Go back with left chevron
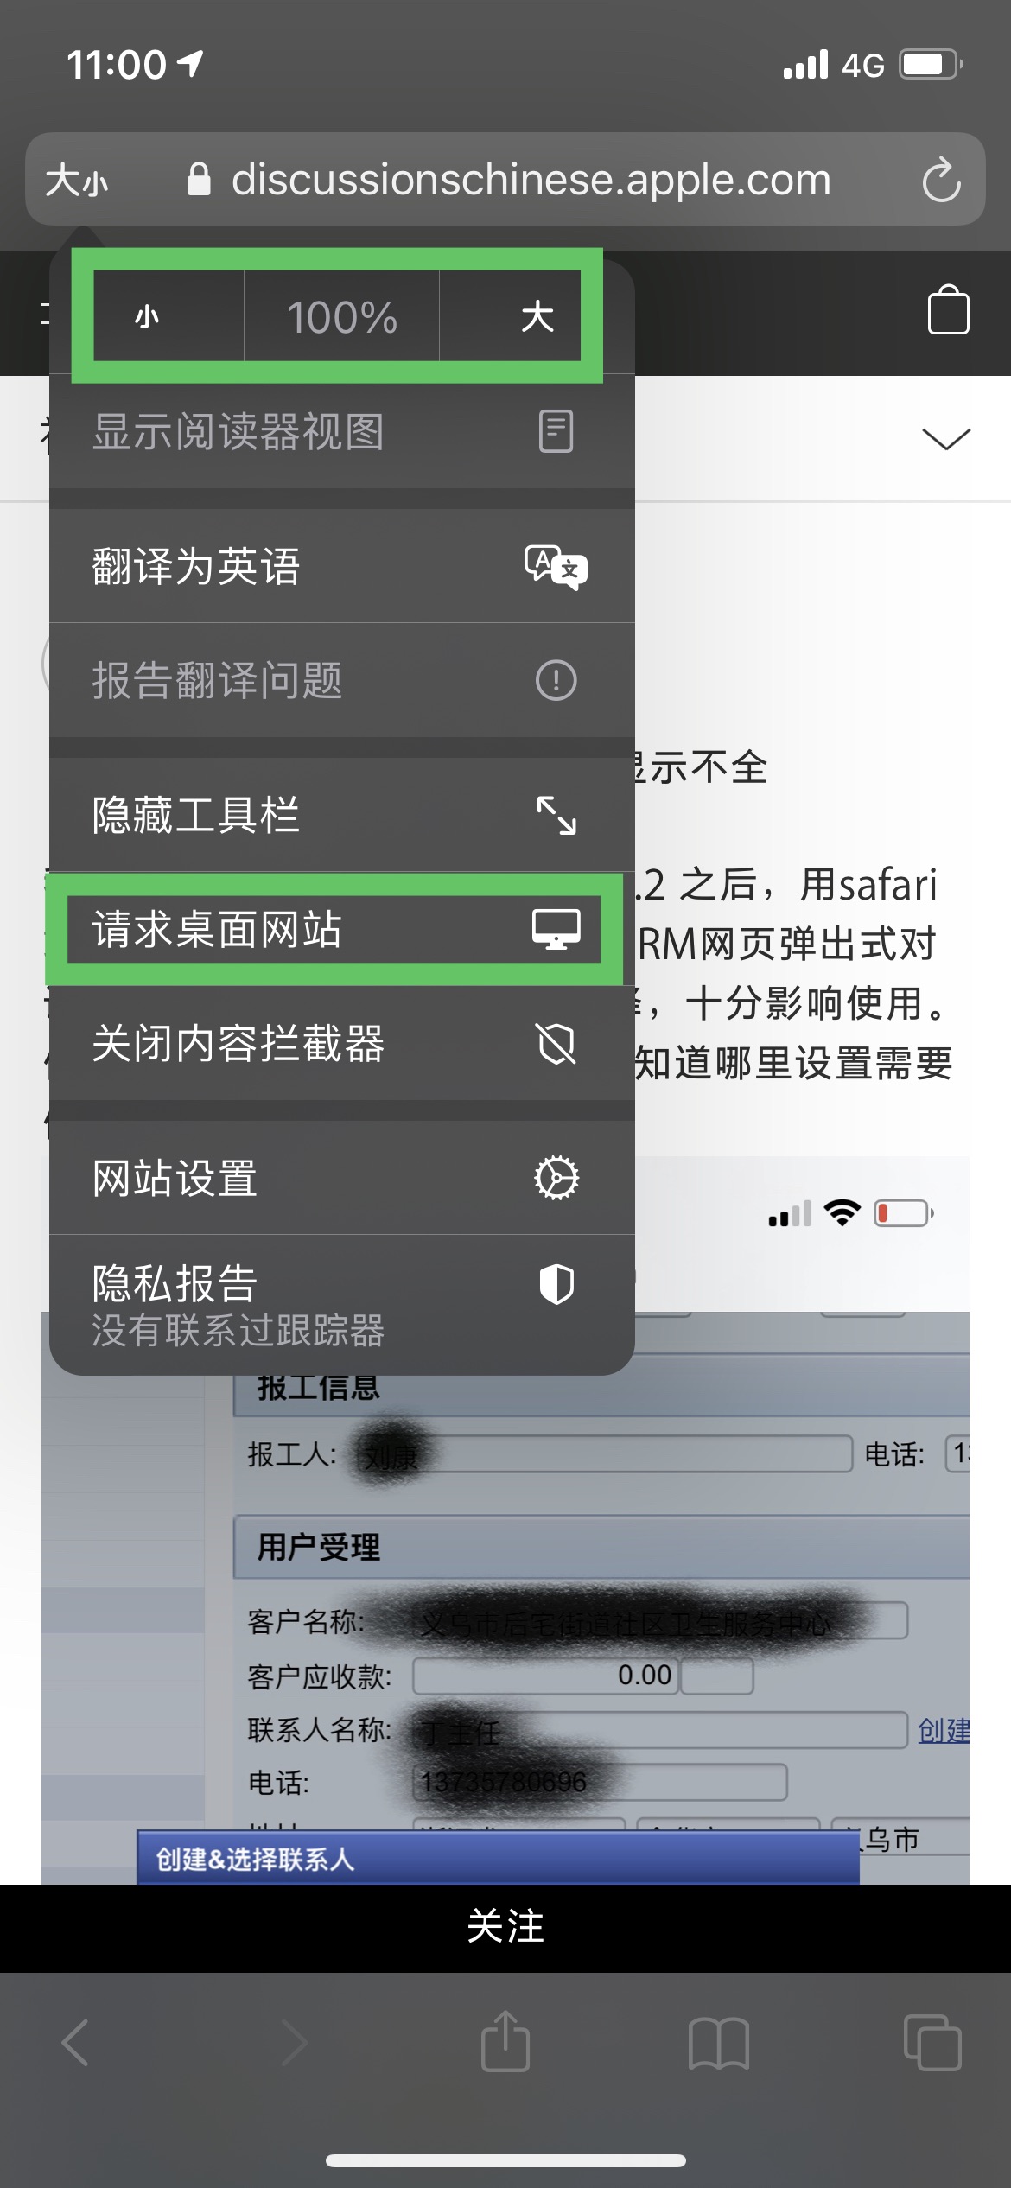 coord(76,2043)
